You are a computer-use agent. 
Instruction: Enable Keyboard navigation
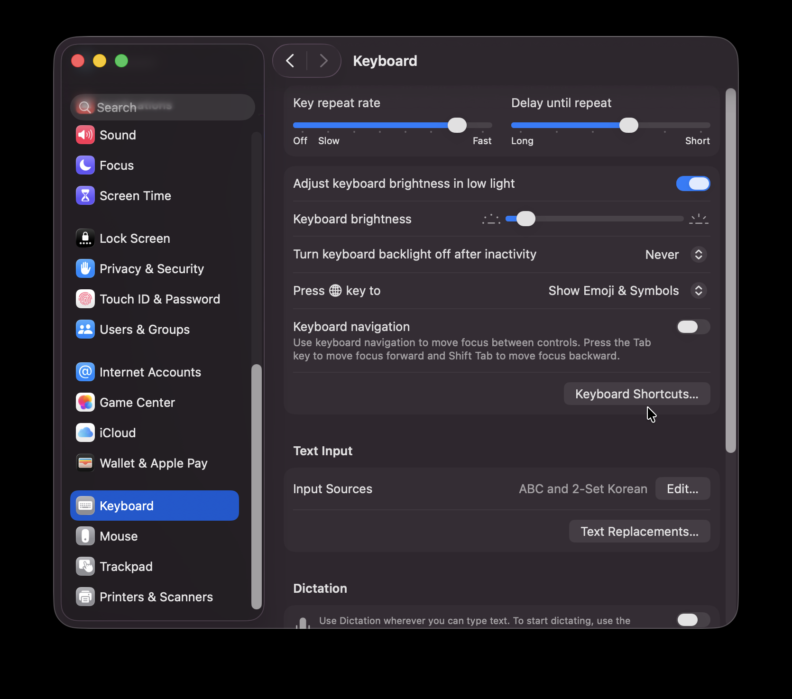[693, 327]
